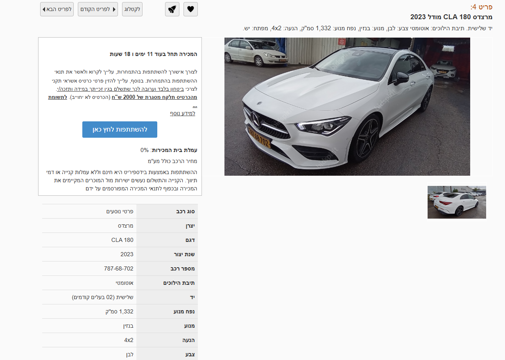Open the main white Mercedes photo
505x360 pixels.
[347, 107]
